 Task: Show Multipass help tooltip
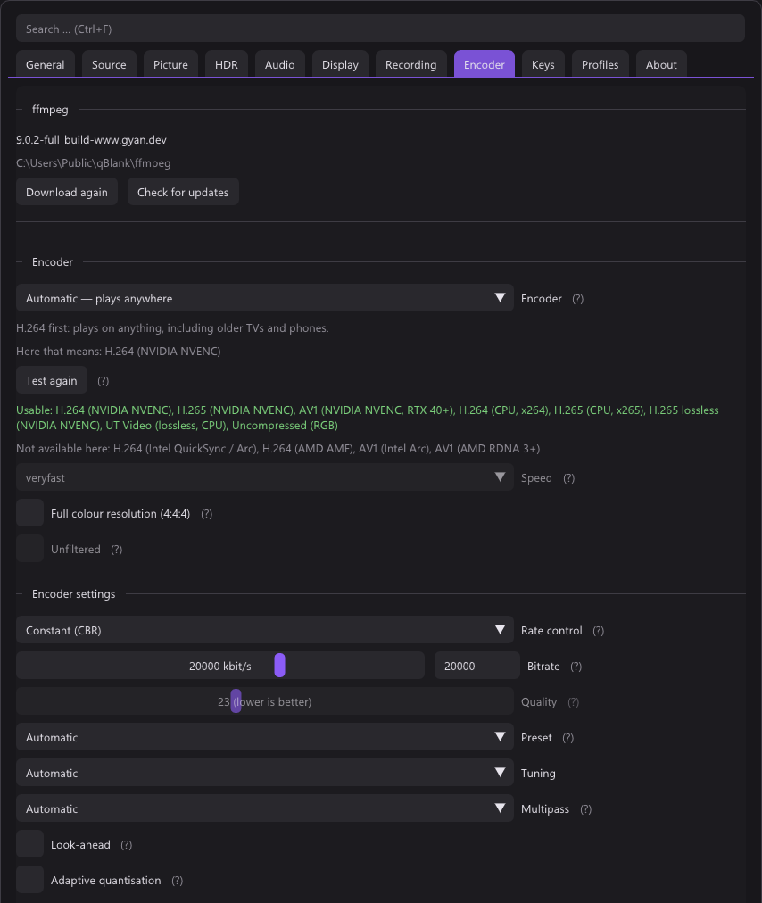[585, 809]
